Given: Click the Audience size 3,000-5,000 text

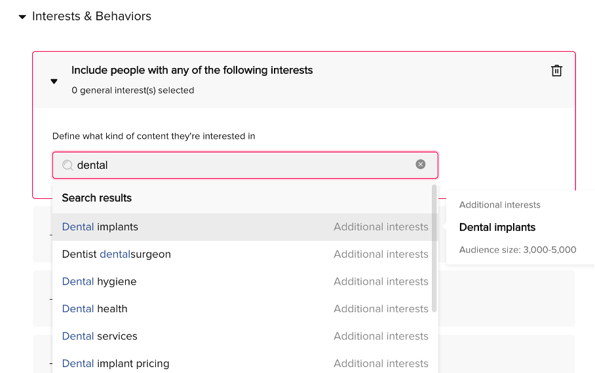Looking at the screenshot, I should 518,250.
